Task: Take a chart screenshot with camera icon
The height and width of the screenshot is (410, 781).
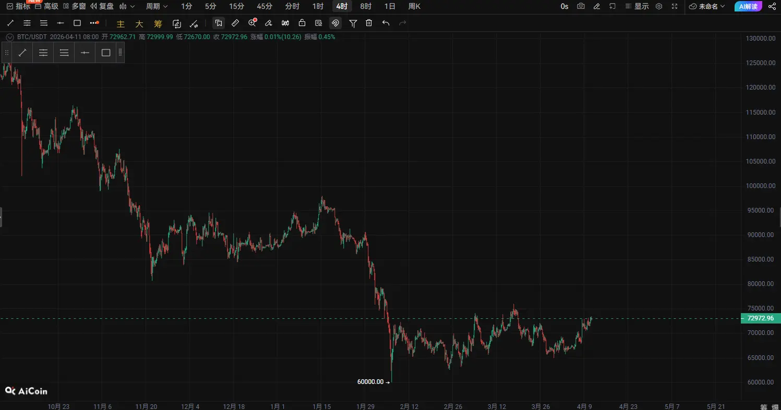Action: coord(581,6)
